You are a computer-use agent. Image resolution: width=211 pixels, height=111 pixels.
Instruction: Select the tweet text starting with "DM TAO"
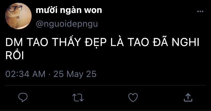coord(102,49)
